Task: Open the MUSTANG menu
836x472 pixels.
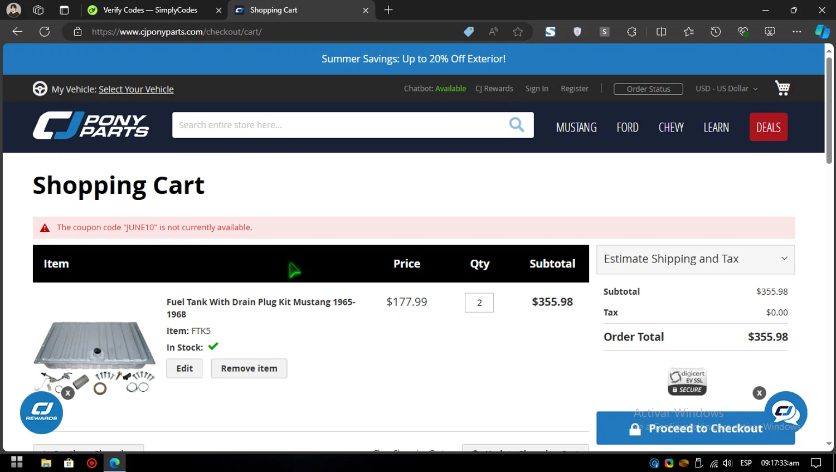Action: coord(576,128)
